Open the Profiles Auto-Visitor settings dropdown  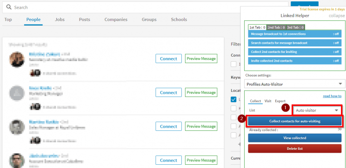pyautogui.click(x=294, y=84)
